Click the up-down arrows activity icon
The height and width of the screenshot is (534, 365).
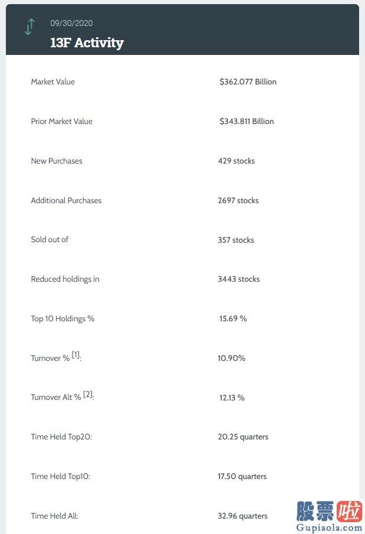[29, 27]
